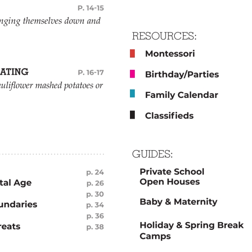Go to page p. 30

(x=95, y=194)
